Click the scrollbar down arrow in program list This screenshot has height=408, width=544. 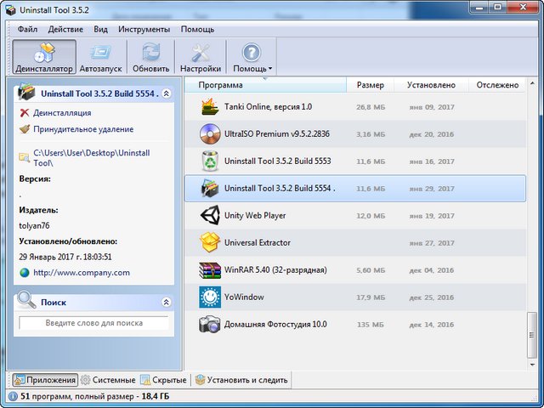pyautogui.click(x=532, y=365)
